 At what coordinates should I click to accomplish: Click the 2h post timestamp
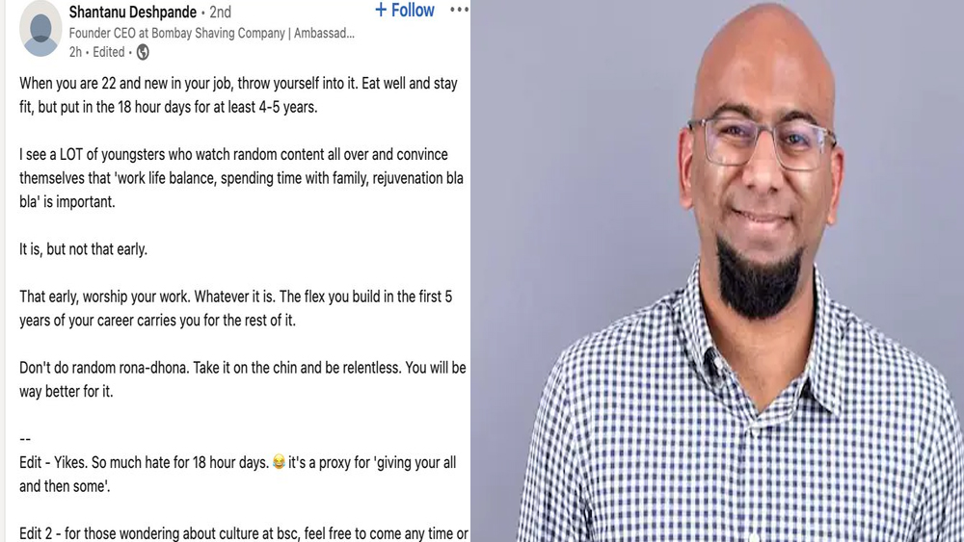click(x=75, y=52)
